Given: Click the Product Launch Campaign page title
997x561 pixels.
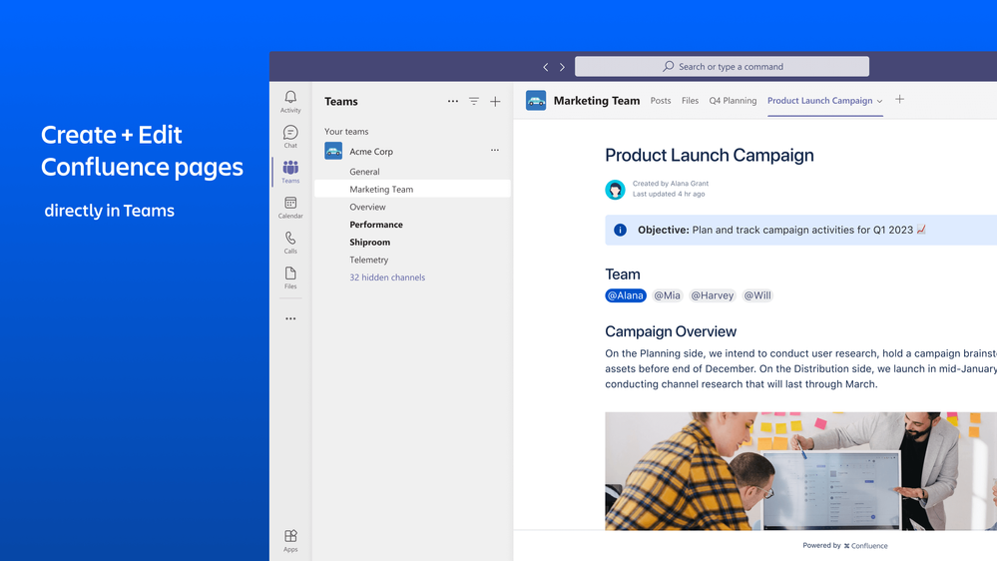Looking at the screenshot, I should click(x=709, y=155).
